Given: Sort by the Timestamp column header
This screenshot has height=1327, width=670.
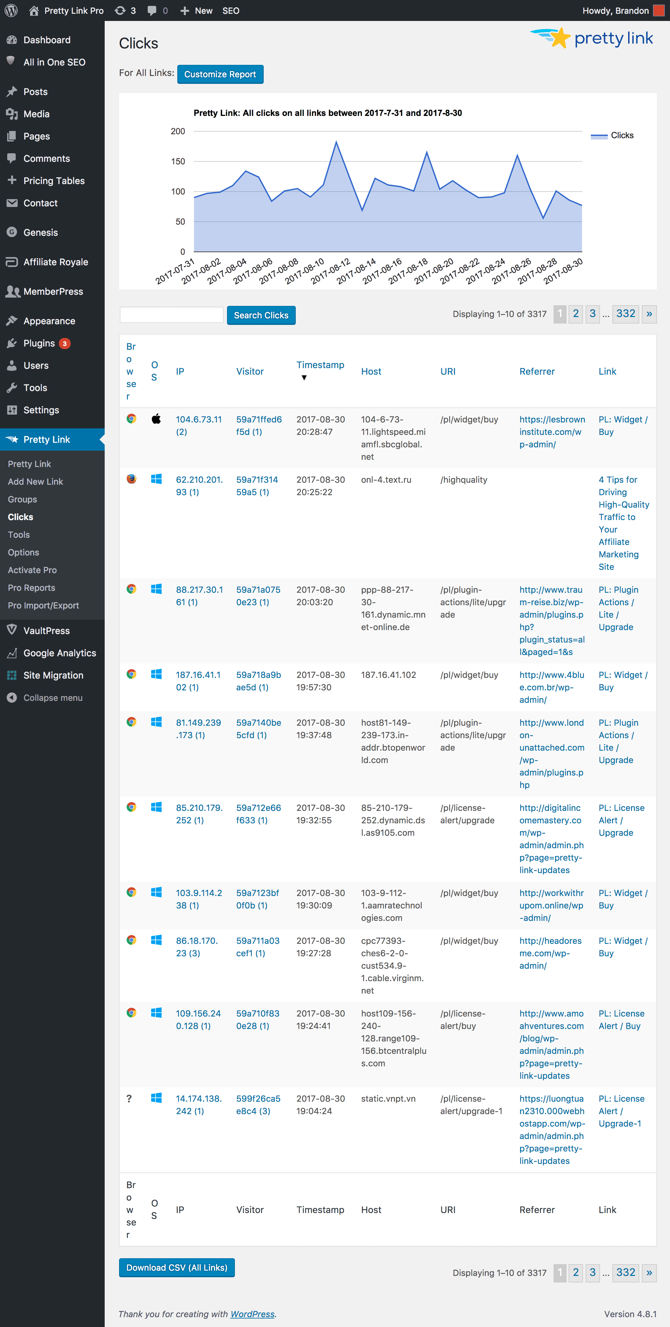Looking at the screenshot, I should pyautogui.click(x=320, y=365).
